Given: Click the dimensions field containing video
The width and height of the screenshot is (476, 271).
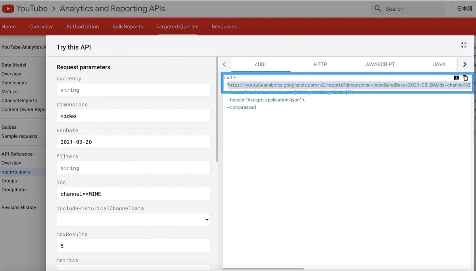Looking at the screenshot, I should (133, 116).
